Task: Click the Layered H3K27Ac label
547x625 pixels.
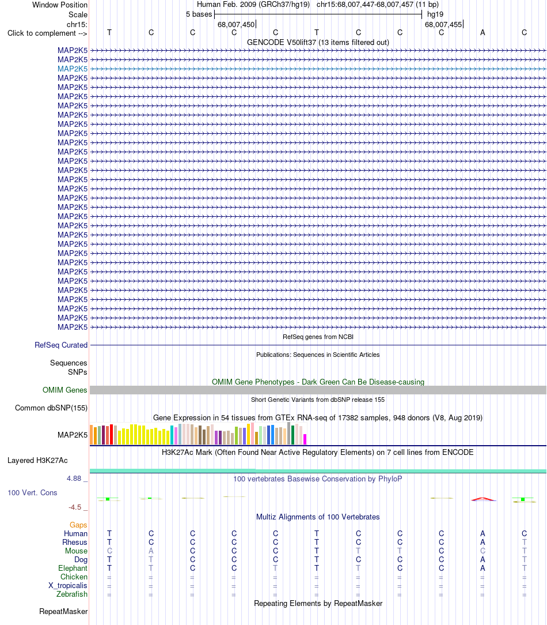Action: pos(37,460)
